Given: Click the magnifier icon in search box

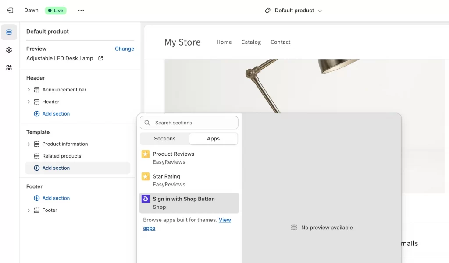Looking at the screenshot, I should (147, 123).
